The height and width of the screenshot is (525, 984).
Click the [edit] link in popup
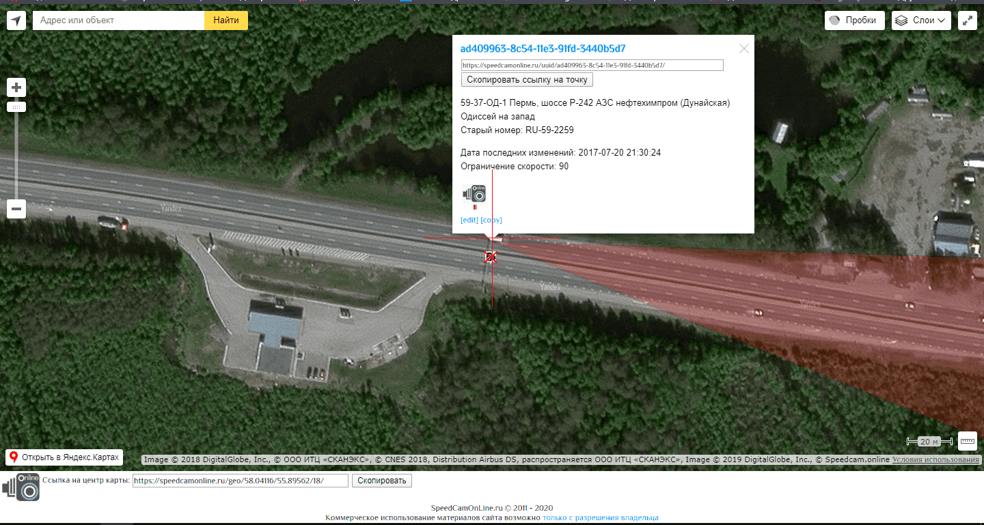(469, 220)
